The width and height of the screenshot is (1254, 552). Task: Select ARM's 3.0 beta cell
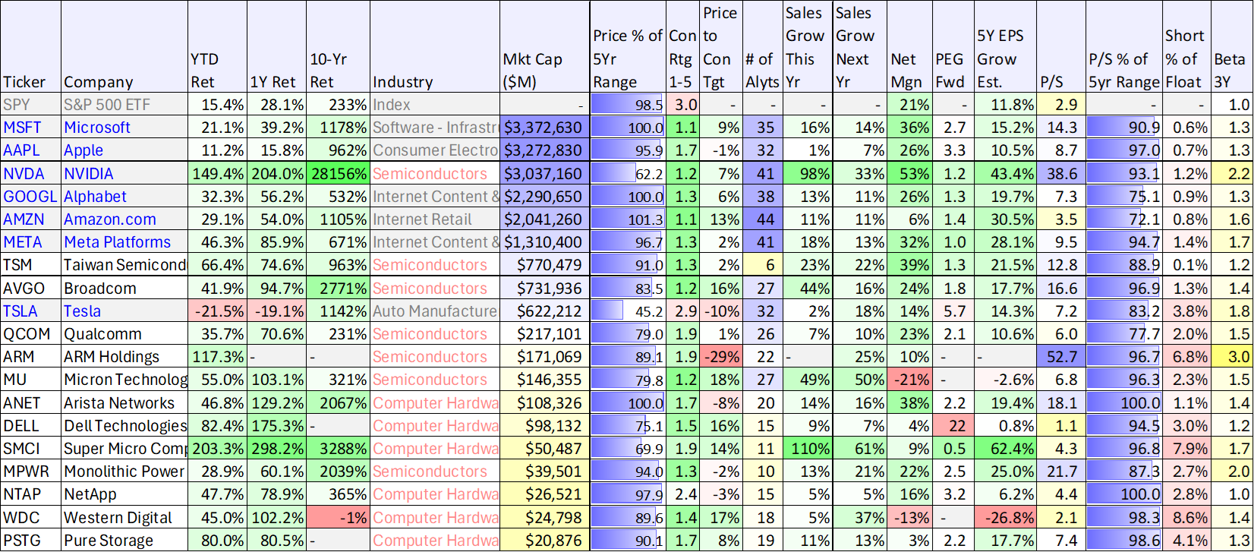[x=1230, y=357]
